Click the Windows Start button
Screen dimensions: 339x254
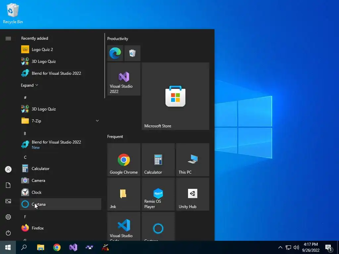click(8, 247)
